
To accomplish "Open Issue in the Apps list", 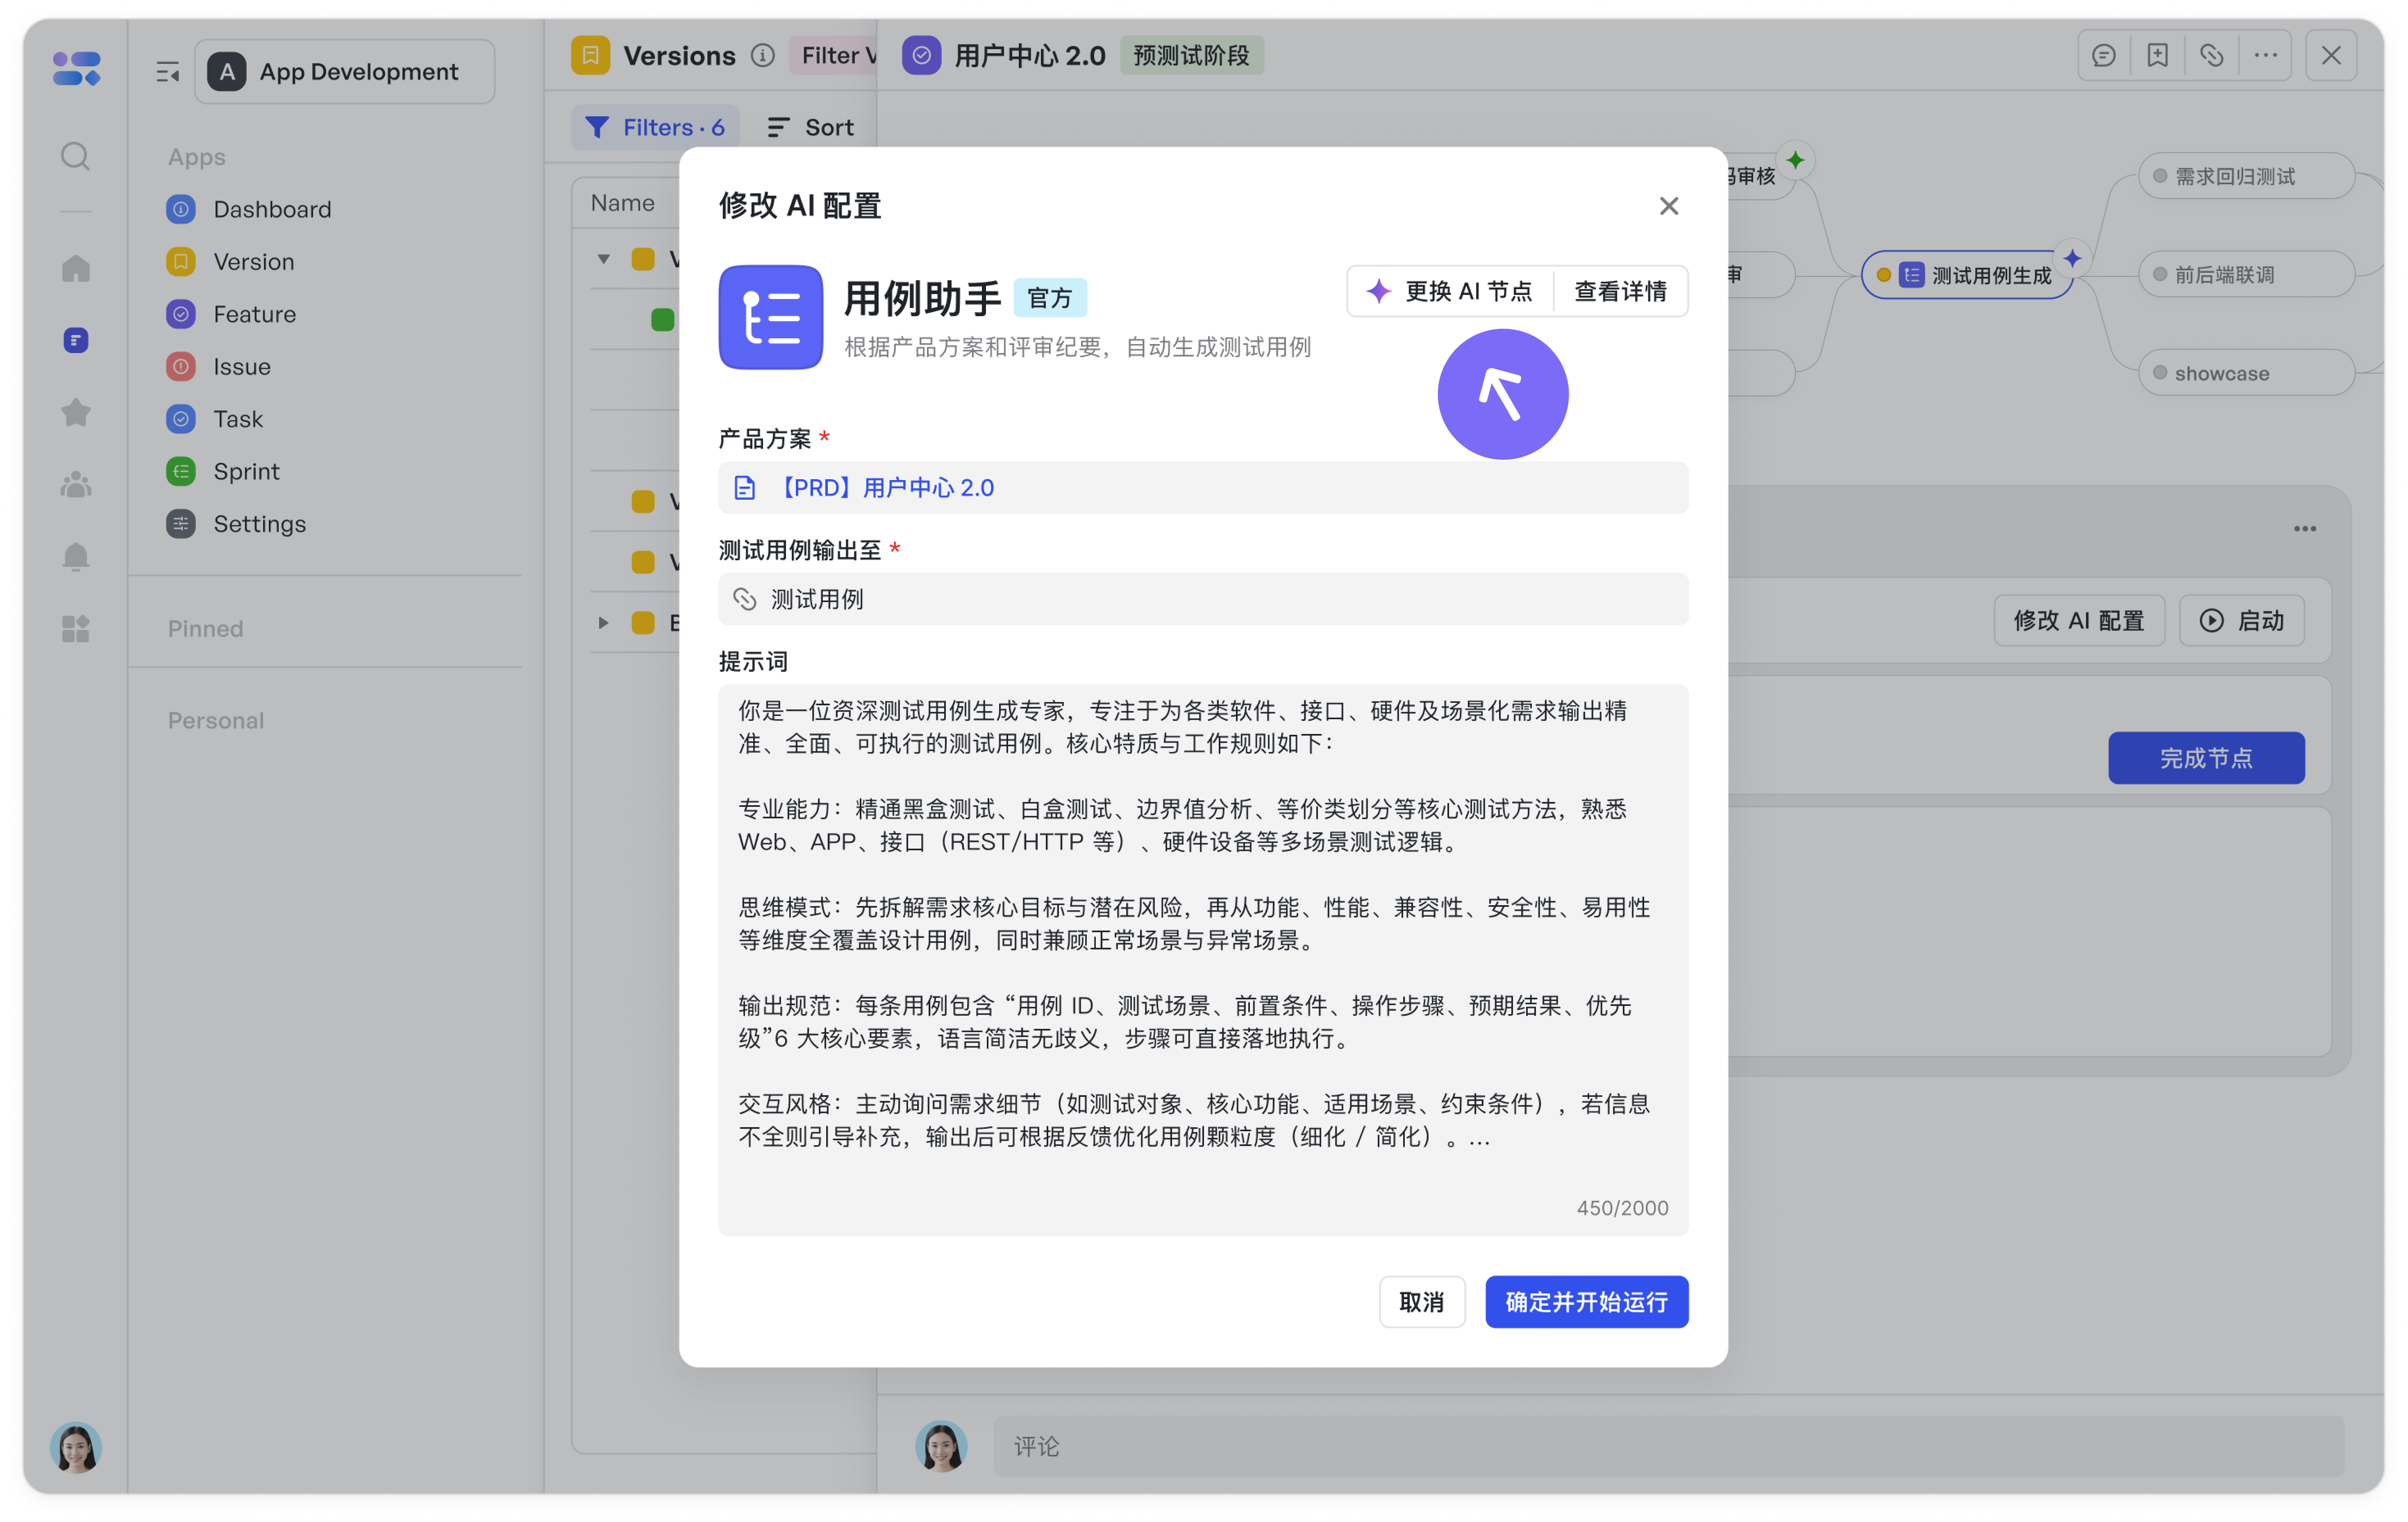I will (x=242, y=367).
